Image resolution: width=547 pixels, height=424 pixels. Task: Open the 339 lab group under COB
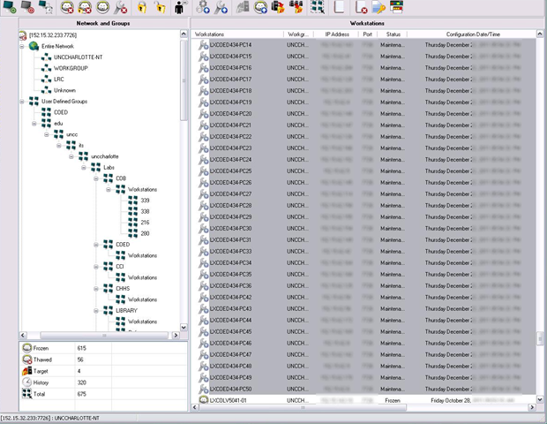point(145,201)
